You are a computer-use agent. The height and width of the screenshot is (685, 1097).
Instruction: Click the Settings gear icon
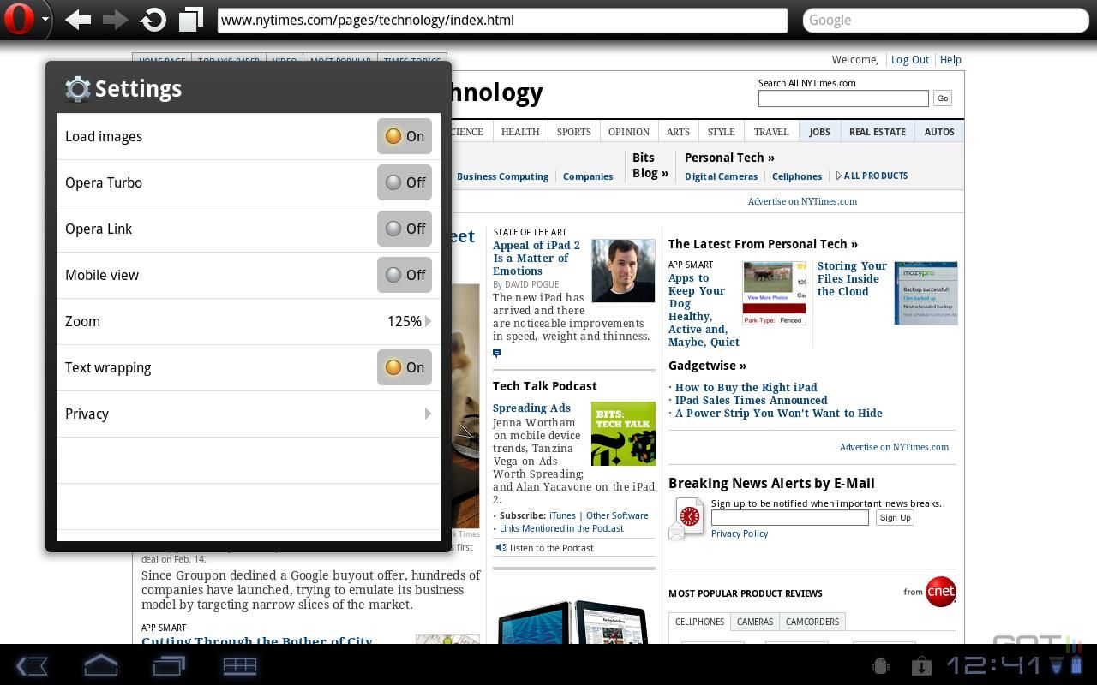pyautogui.click(x=77, y=89)
